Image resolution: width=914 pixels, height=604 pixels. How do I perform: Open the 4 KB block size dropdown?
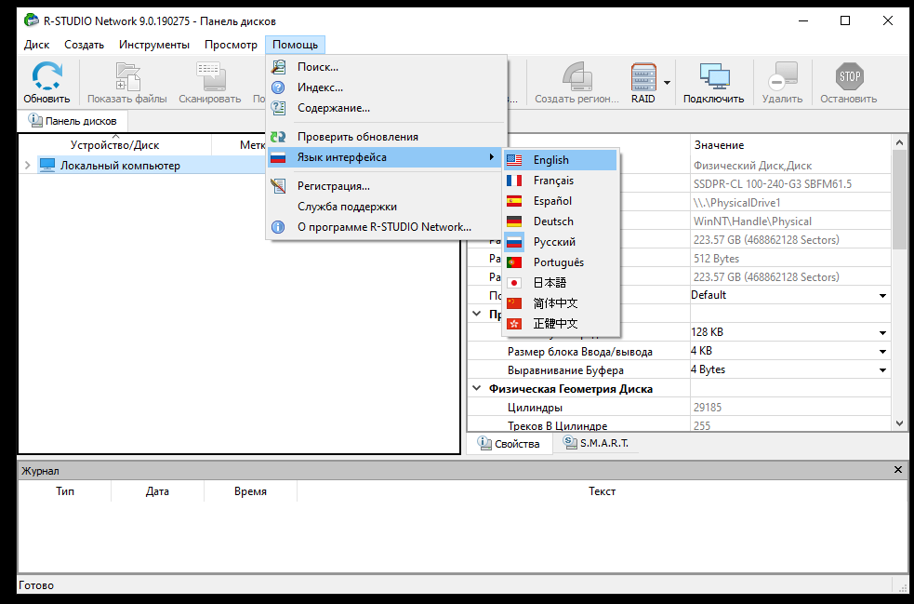pos(882,351)
